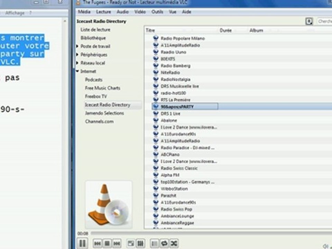This screenshot has height=249, width=332.
Task: Expand the Réseau local arrow
Action: coord(77,63)
